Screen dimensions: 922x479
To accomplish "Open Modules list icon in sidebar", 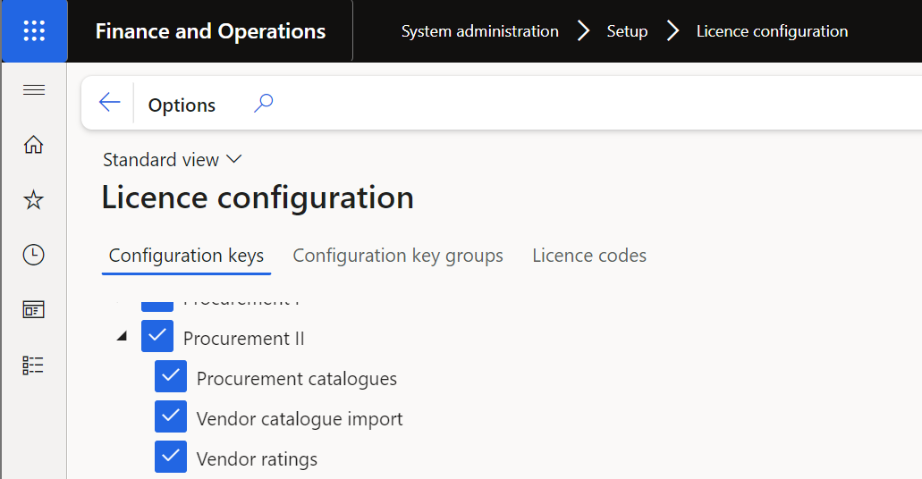I will 33,365.
